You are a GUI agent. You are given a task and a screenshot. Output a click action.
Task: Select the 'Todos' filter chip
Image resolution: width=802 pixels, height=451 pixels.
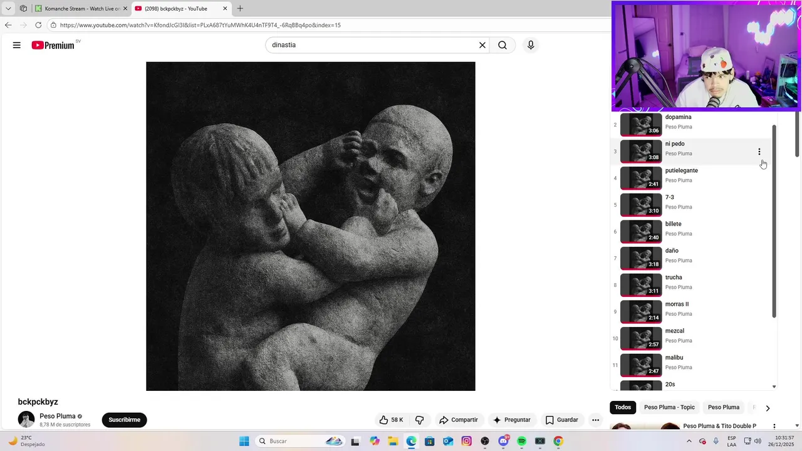coord(623,407)
